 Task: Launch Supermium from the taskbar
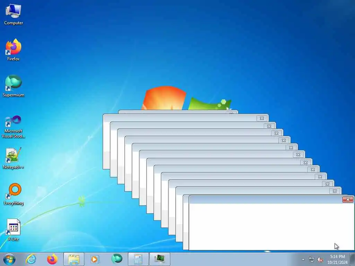[116, 259]
